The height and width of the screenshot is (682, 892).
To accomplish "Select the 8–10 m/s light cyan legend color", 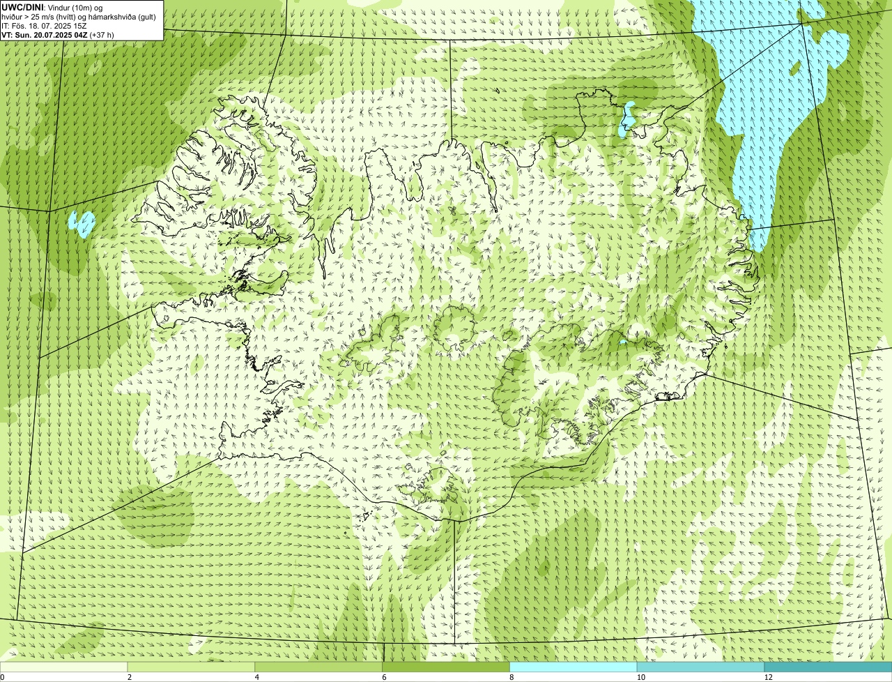I will pos(574,667).
